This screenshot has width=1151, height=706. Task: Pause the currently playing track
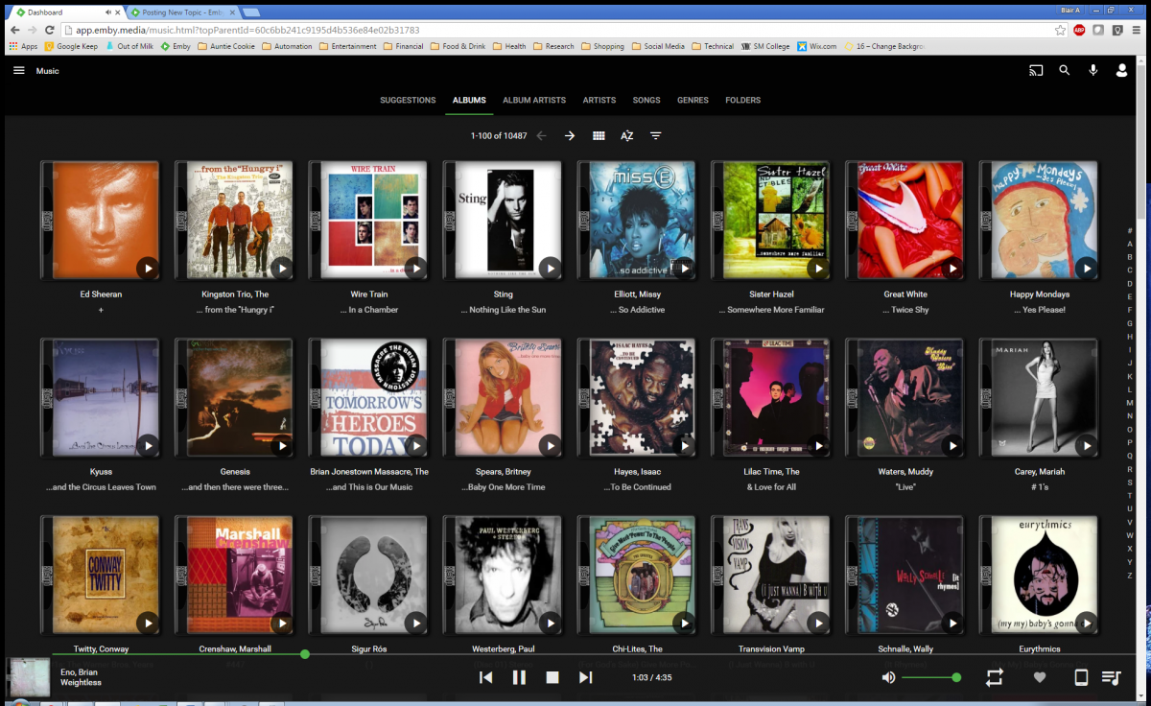(x=519, y=677)
